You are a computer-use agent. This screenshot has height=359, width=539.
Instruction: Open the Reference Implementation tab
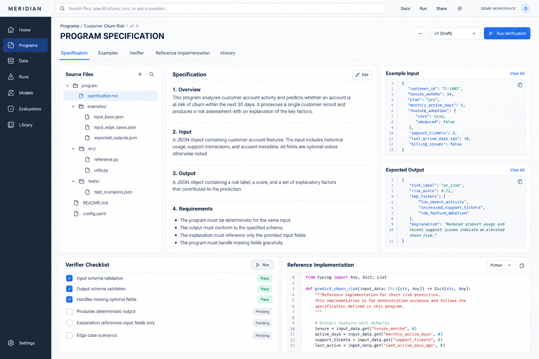pos(182,53)
